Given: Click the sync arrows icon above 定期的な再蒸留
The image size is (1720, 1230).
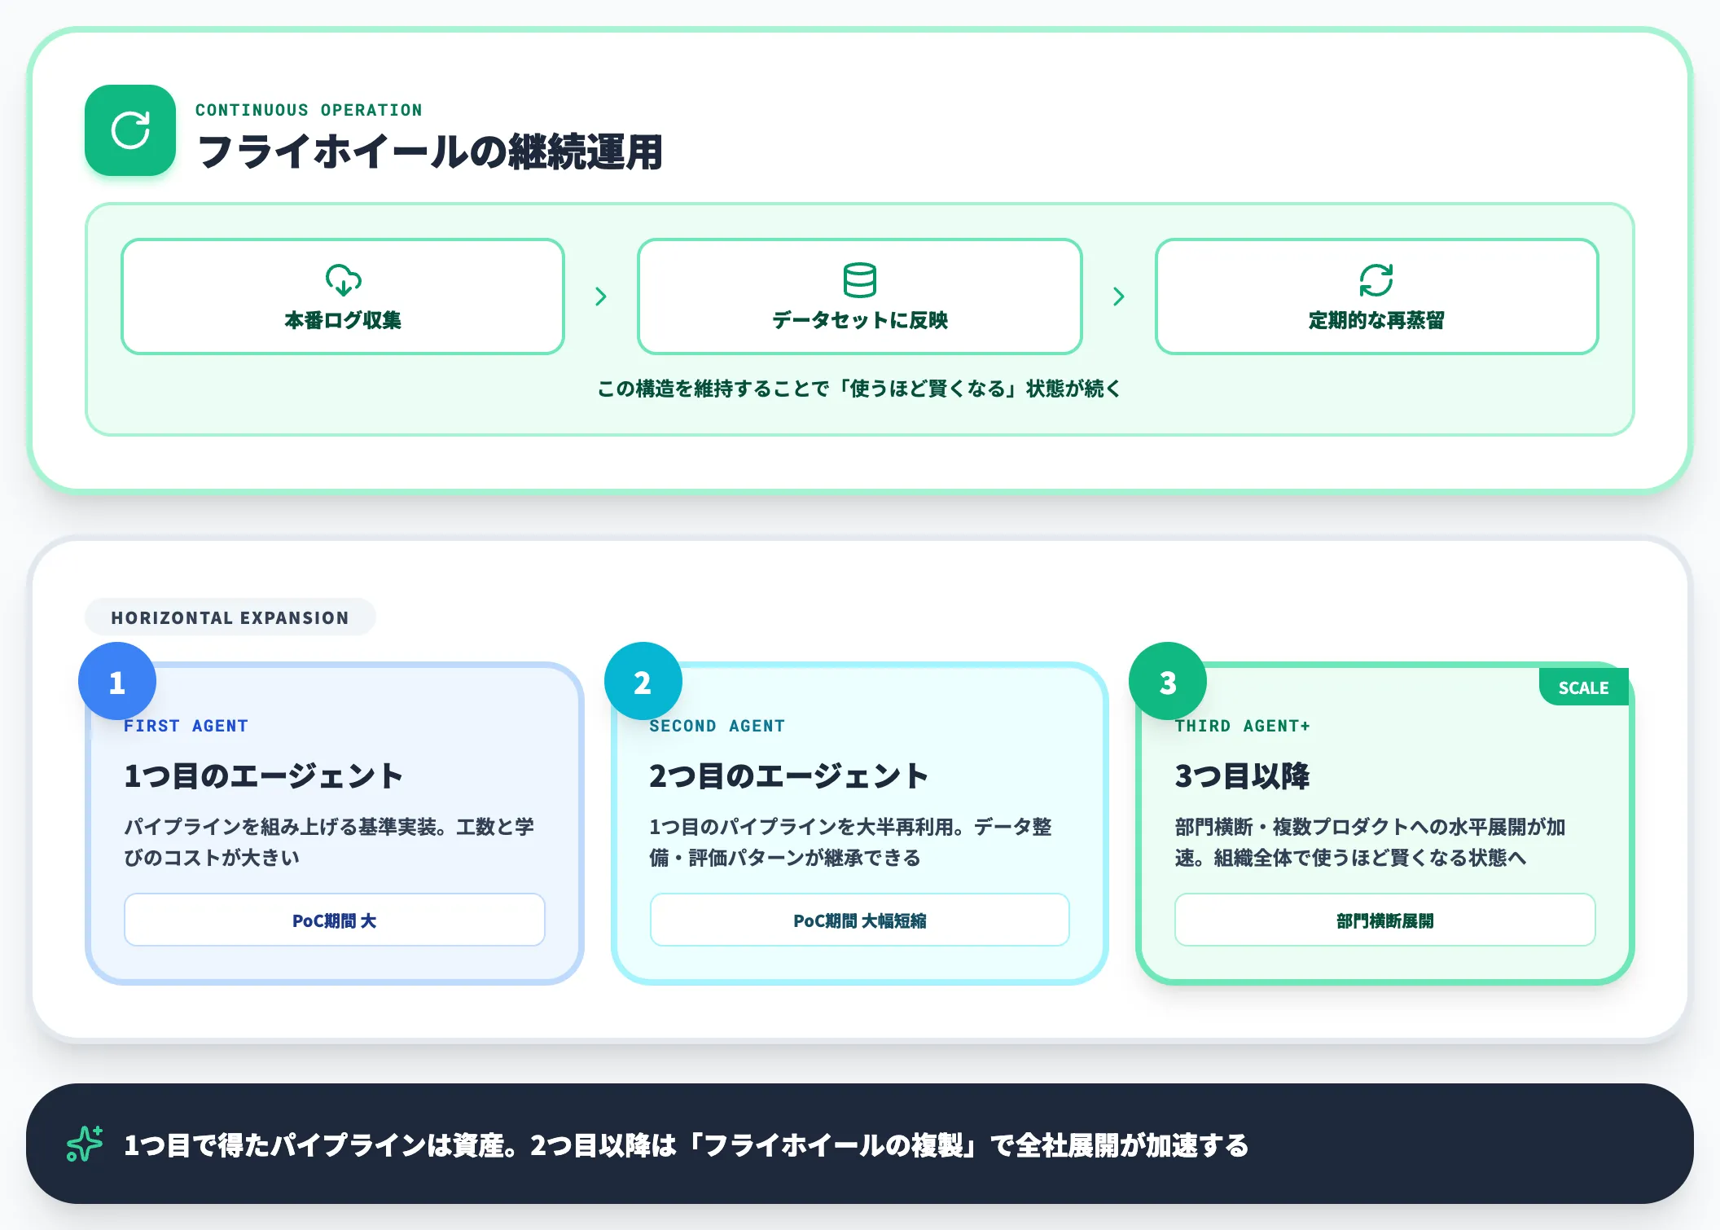Looking at the screenshot, I should 1376,279.
